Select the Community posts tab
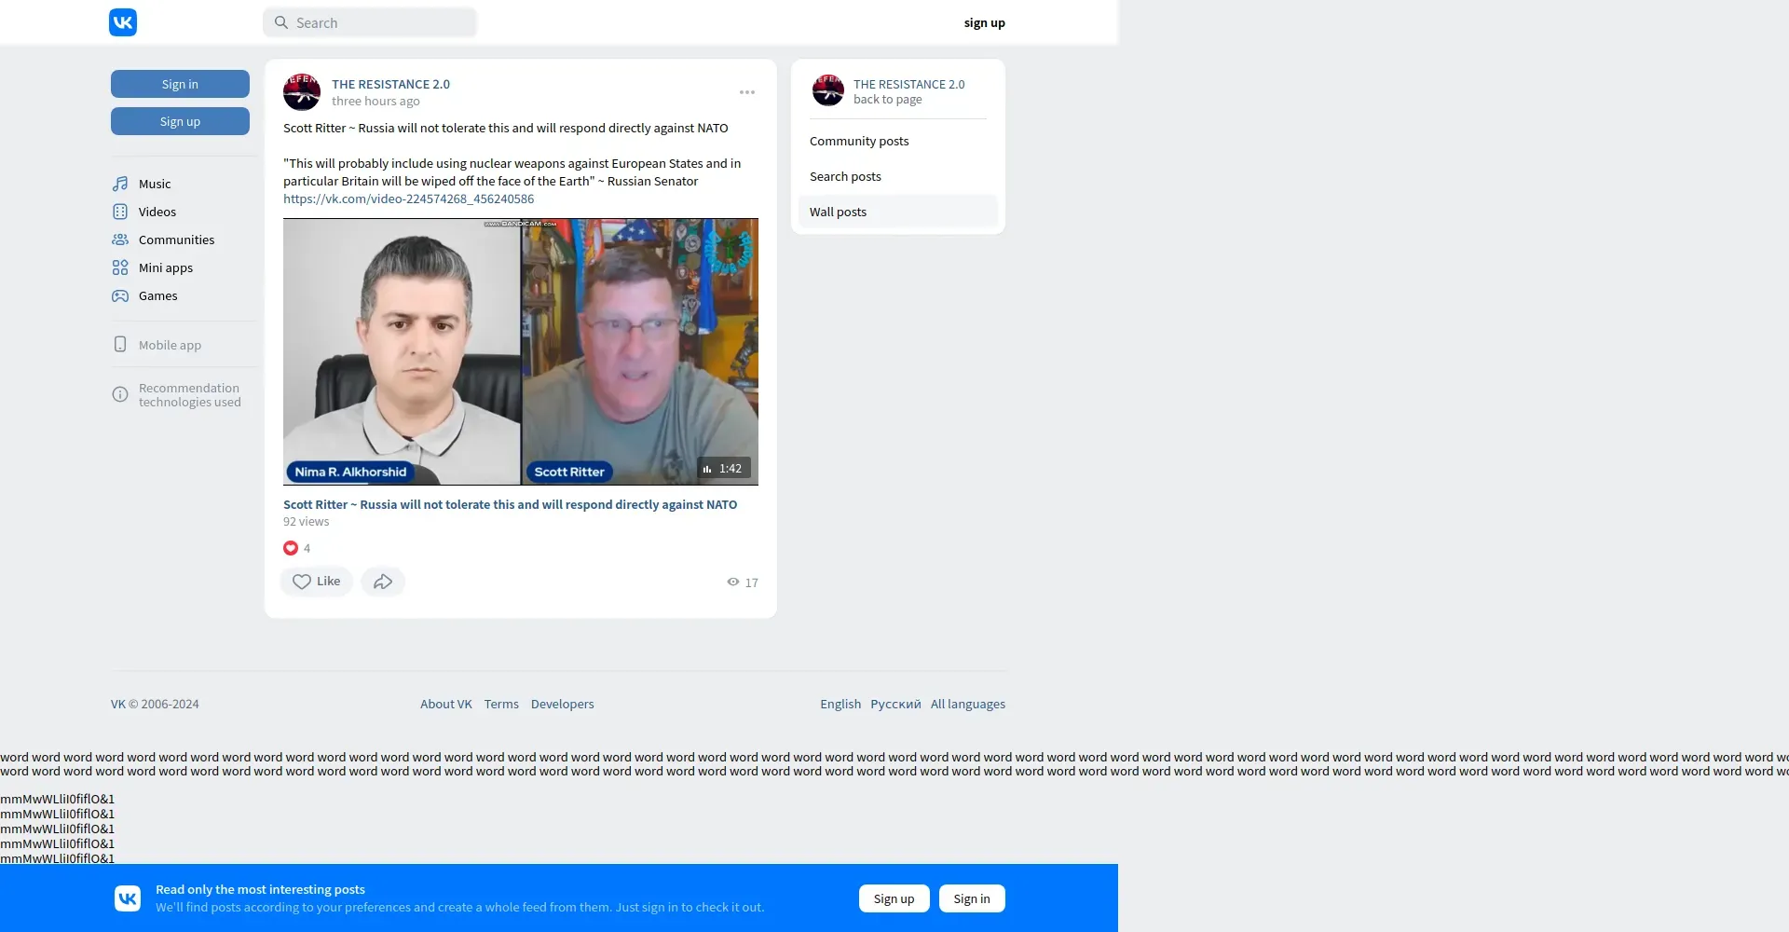 click(898, 141)
